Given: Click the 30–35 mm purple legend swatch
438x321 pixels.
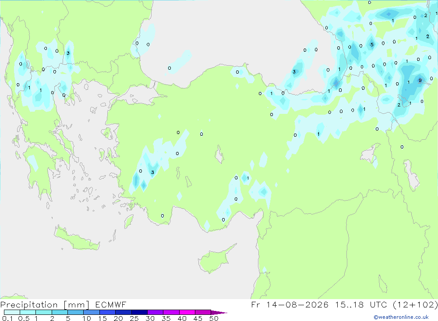Looking at the screenshot, I should pyautogui.click(x=155, y=312).
